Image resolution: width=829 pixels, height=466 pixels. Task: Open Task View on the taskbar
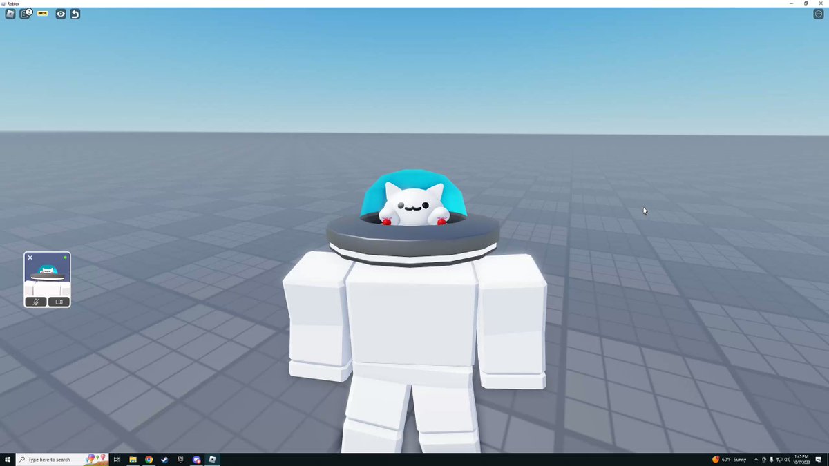pyautogui.click(x=117, y=459)
